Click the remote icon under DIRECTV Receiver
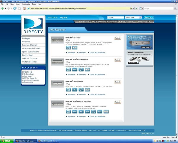Image resolution: width=178 pixels, height=143 pixels. click(x=75, y=48)
